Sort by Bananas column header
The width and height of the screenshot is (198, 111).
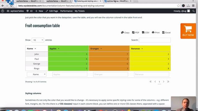point(150,49)
